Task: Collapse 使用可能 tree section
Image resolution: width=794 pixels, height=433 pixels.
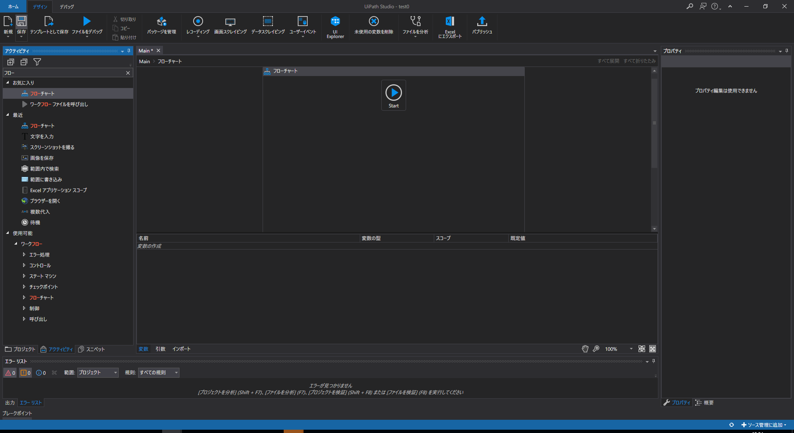Action: [7, 233]
